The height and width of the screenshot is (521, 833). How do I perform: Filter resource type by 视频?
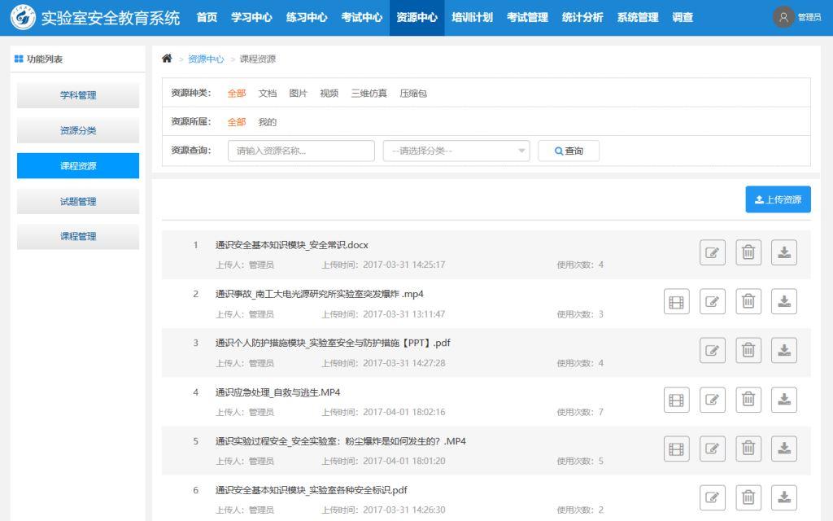coord(329,94)
